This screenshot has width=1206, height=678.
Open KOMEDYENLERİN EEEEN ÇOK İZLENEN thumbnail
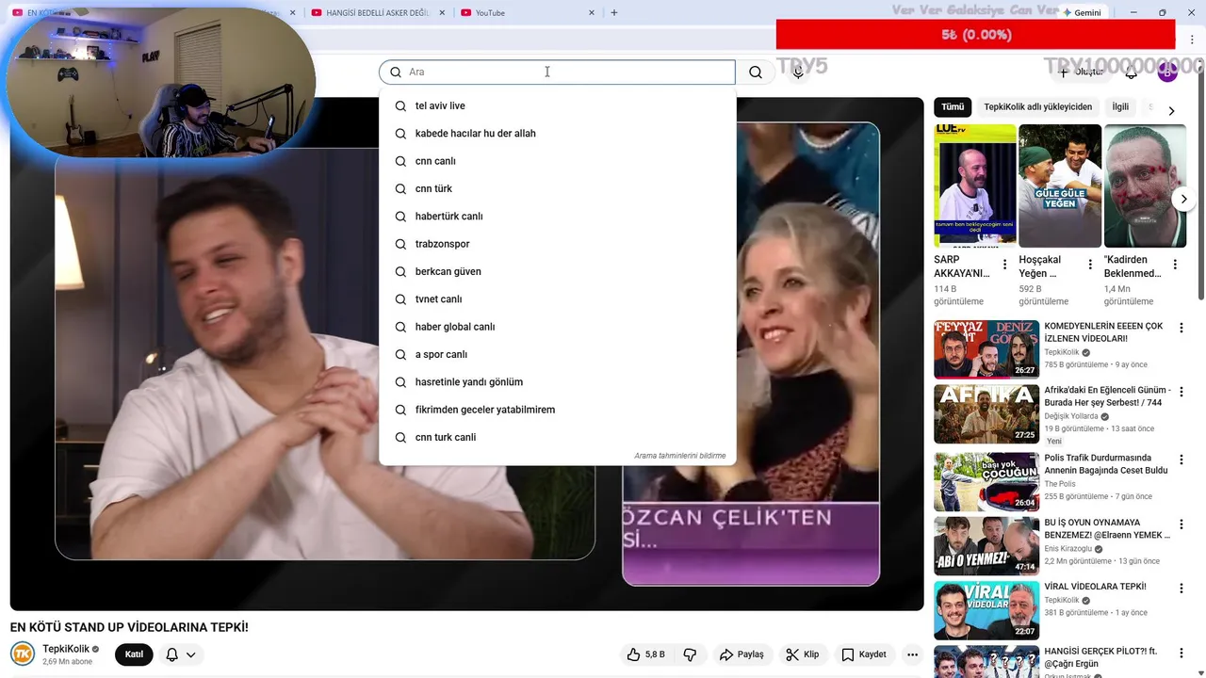tap(986, 349)
